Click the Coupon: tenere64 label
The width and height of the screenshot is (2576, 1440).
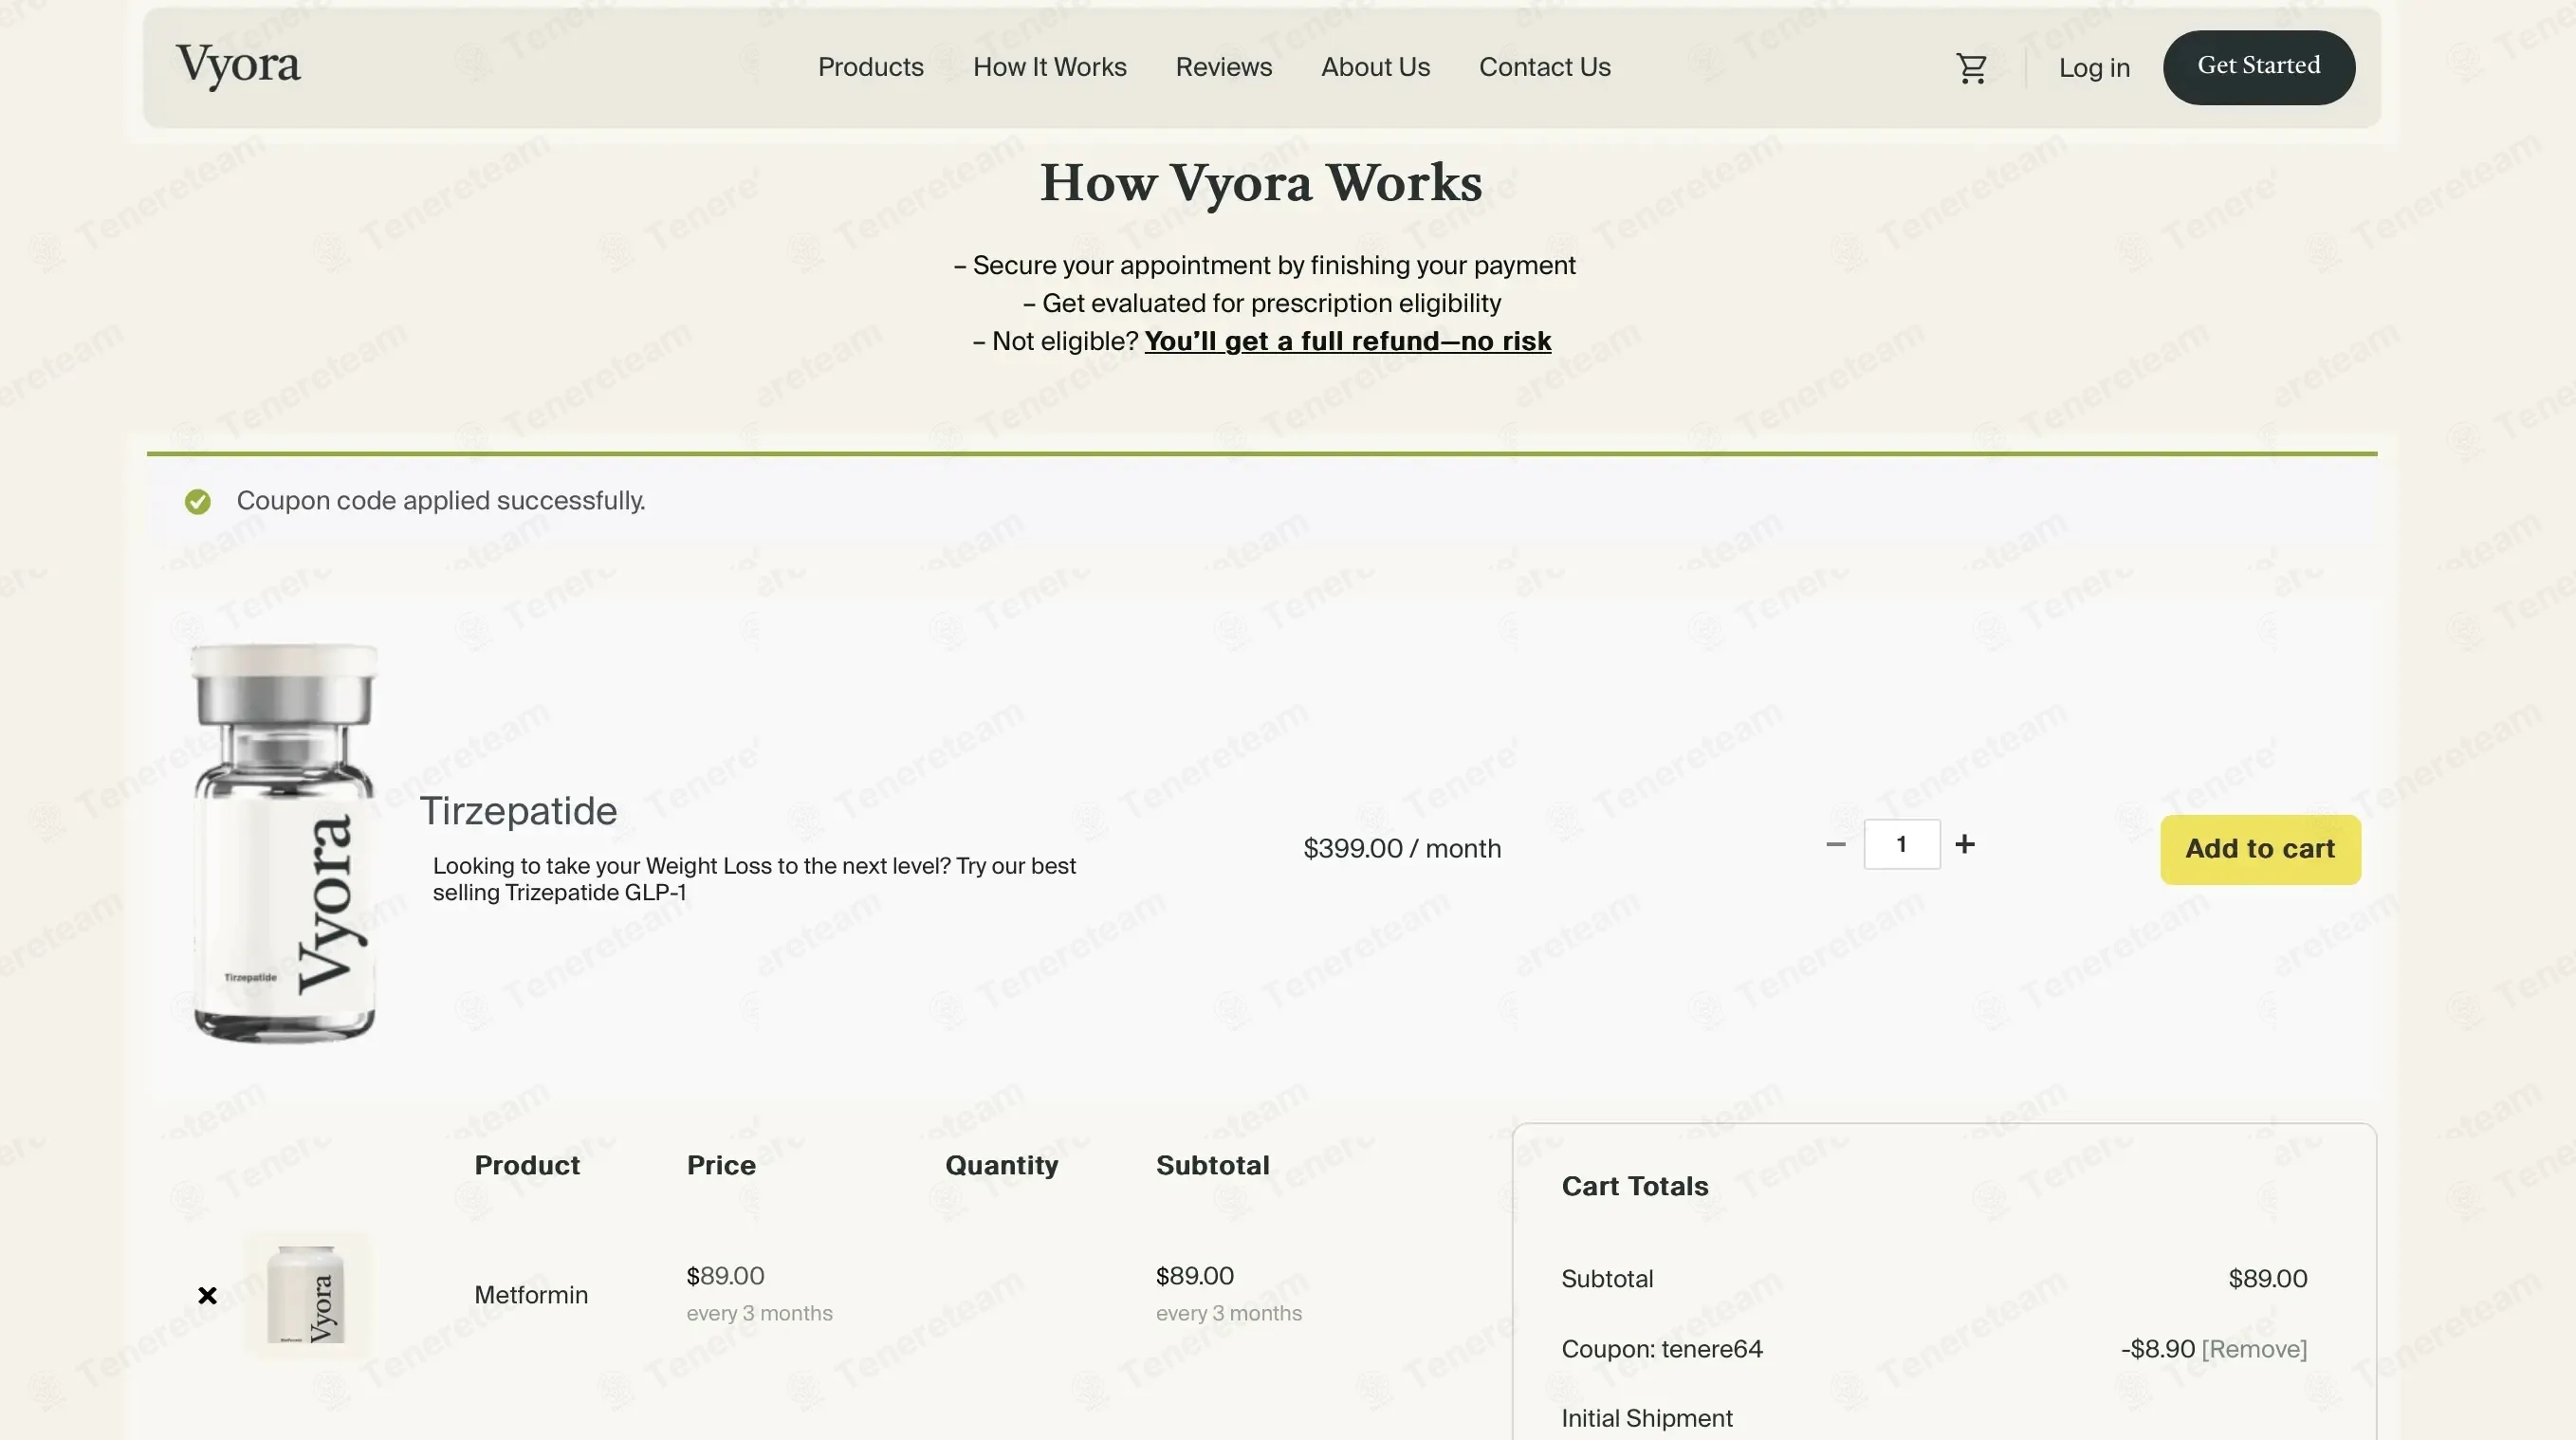click(x=1662, y=1349)
